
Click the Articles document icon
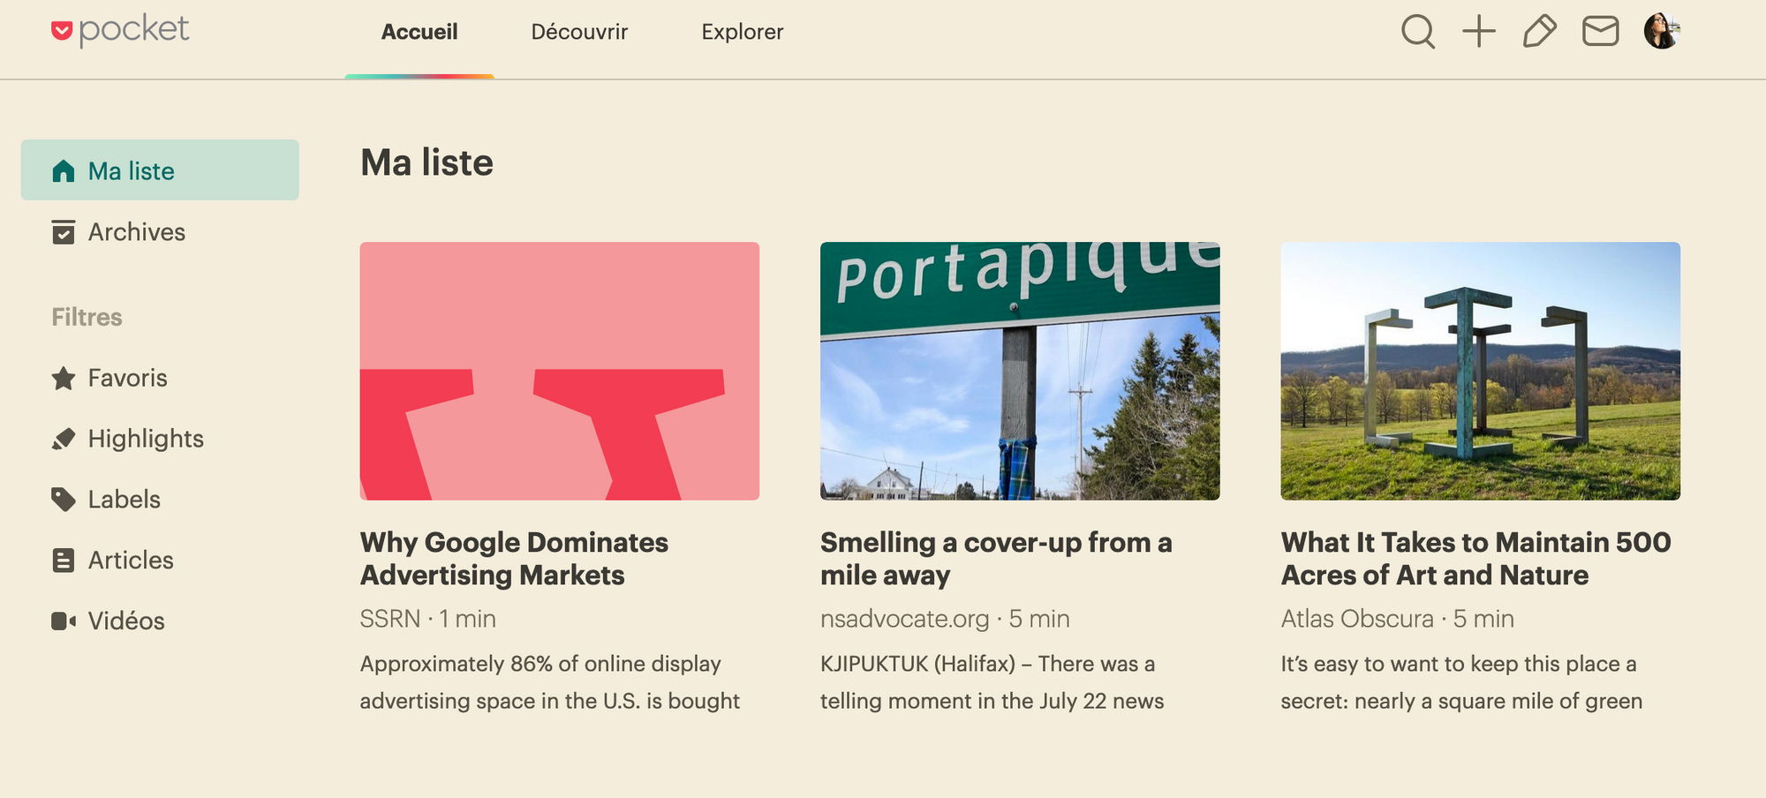pos(64,561)
